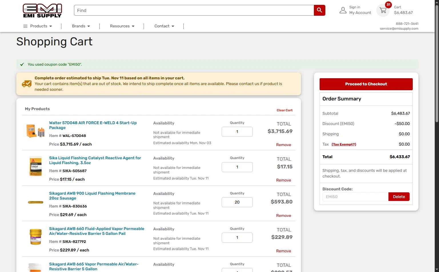Image resolution: width=439 pixels, height=272 pixels.
Task: Click the green coupon checkmark icon
Action: 22,65
